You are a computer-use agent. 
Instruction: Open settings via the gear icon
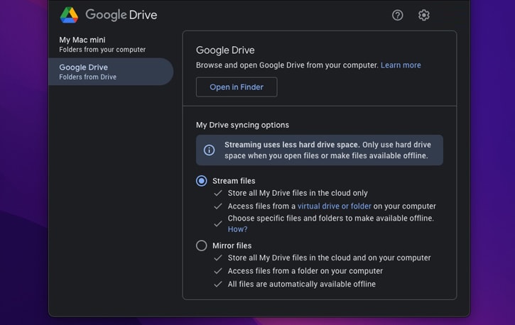[423, 15]
